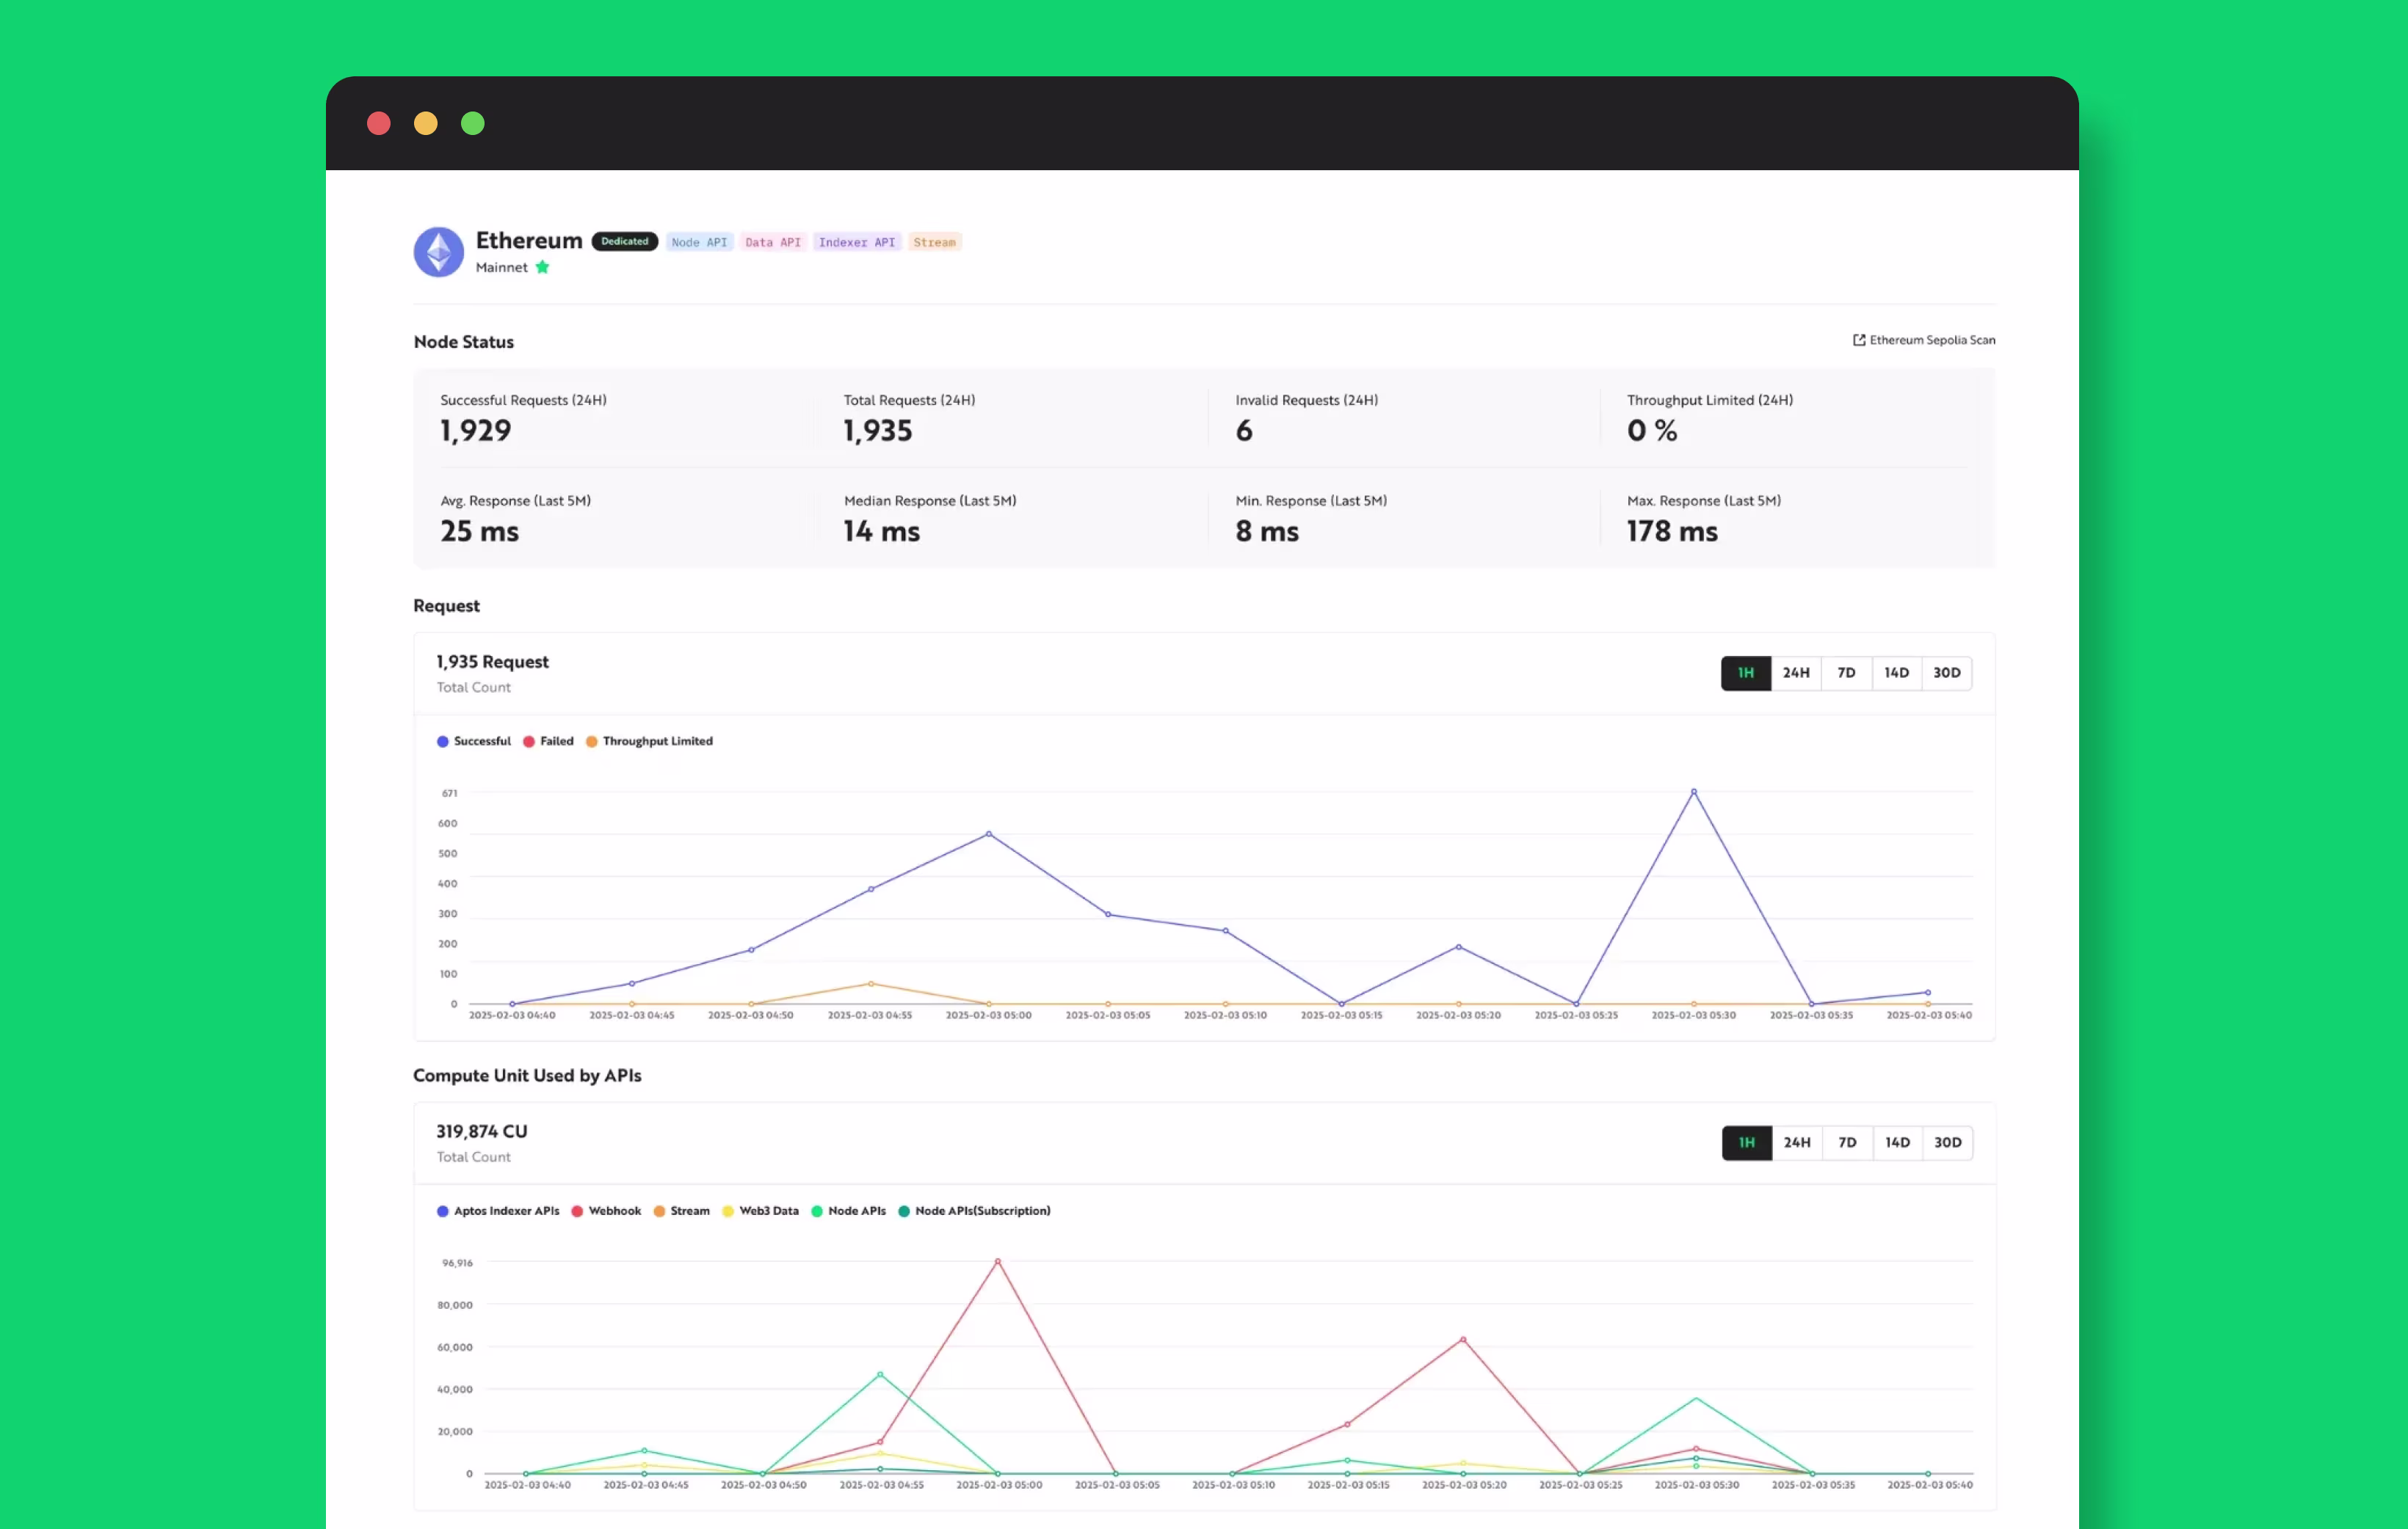Screen dimensions: 2408x1529
Task: Click the yellow window minimize dot
Action: (426, 123)
